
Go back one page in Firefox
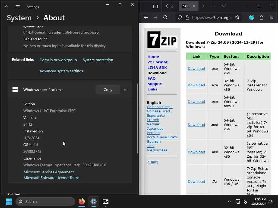point(146,18)
